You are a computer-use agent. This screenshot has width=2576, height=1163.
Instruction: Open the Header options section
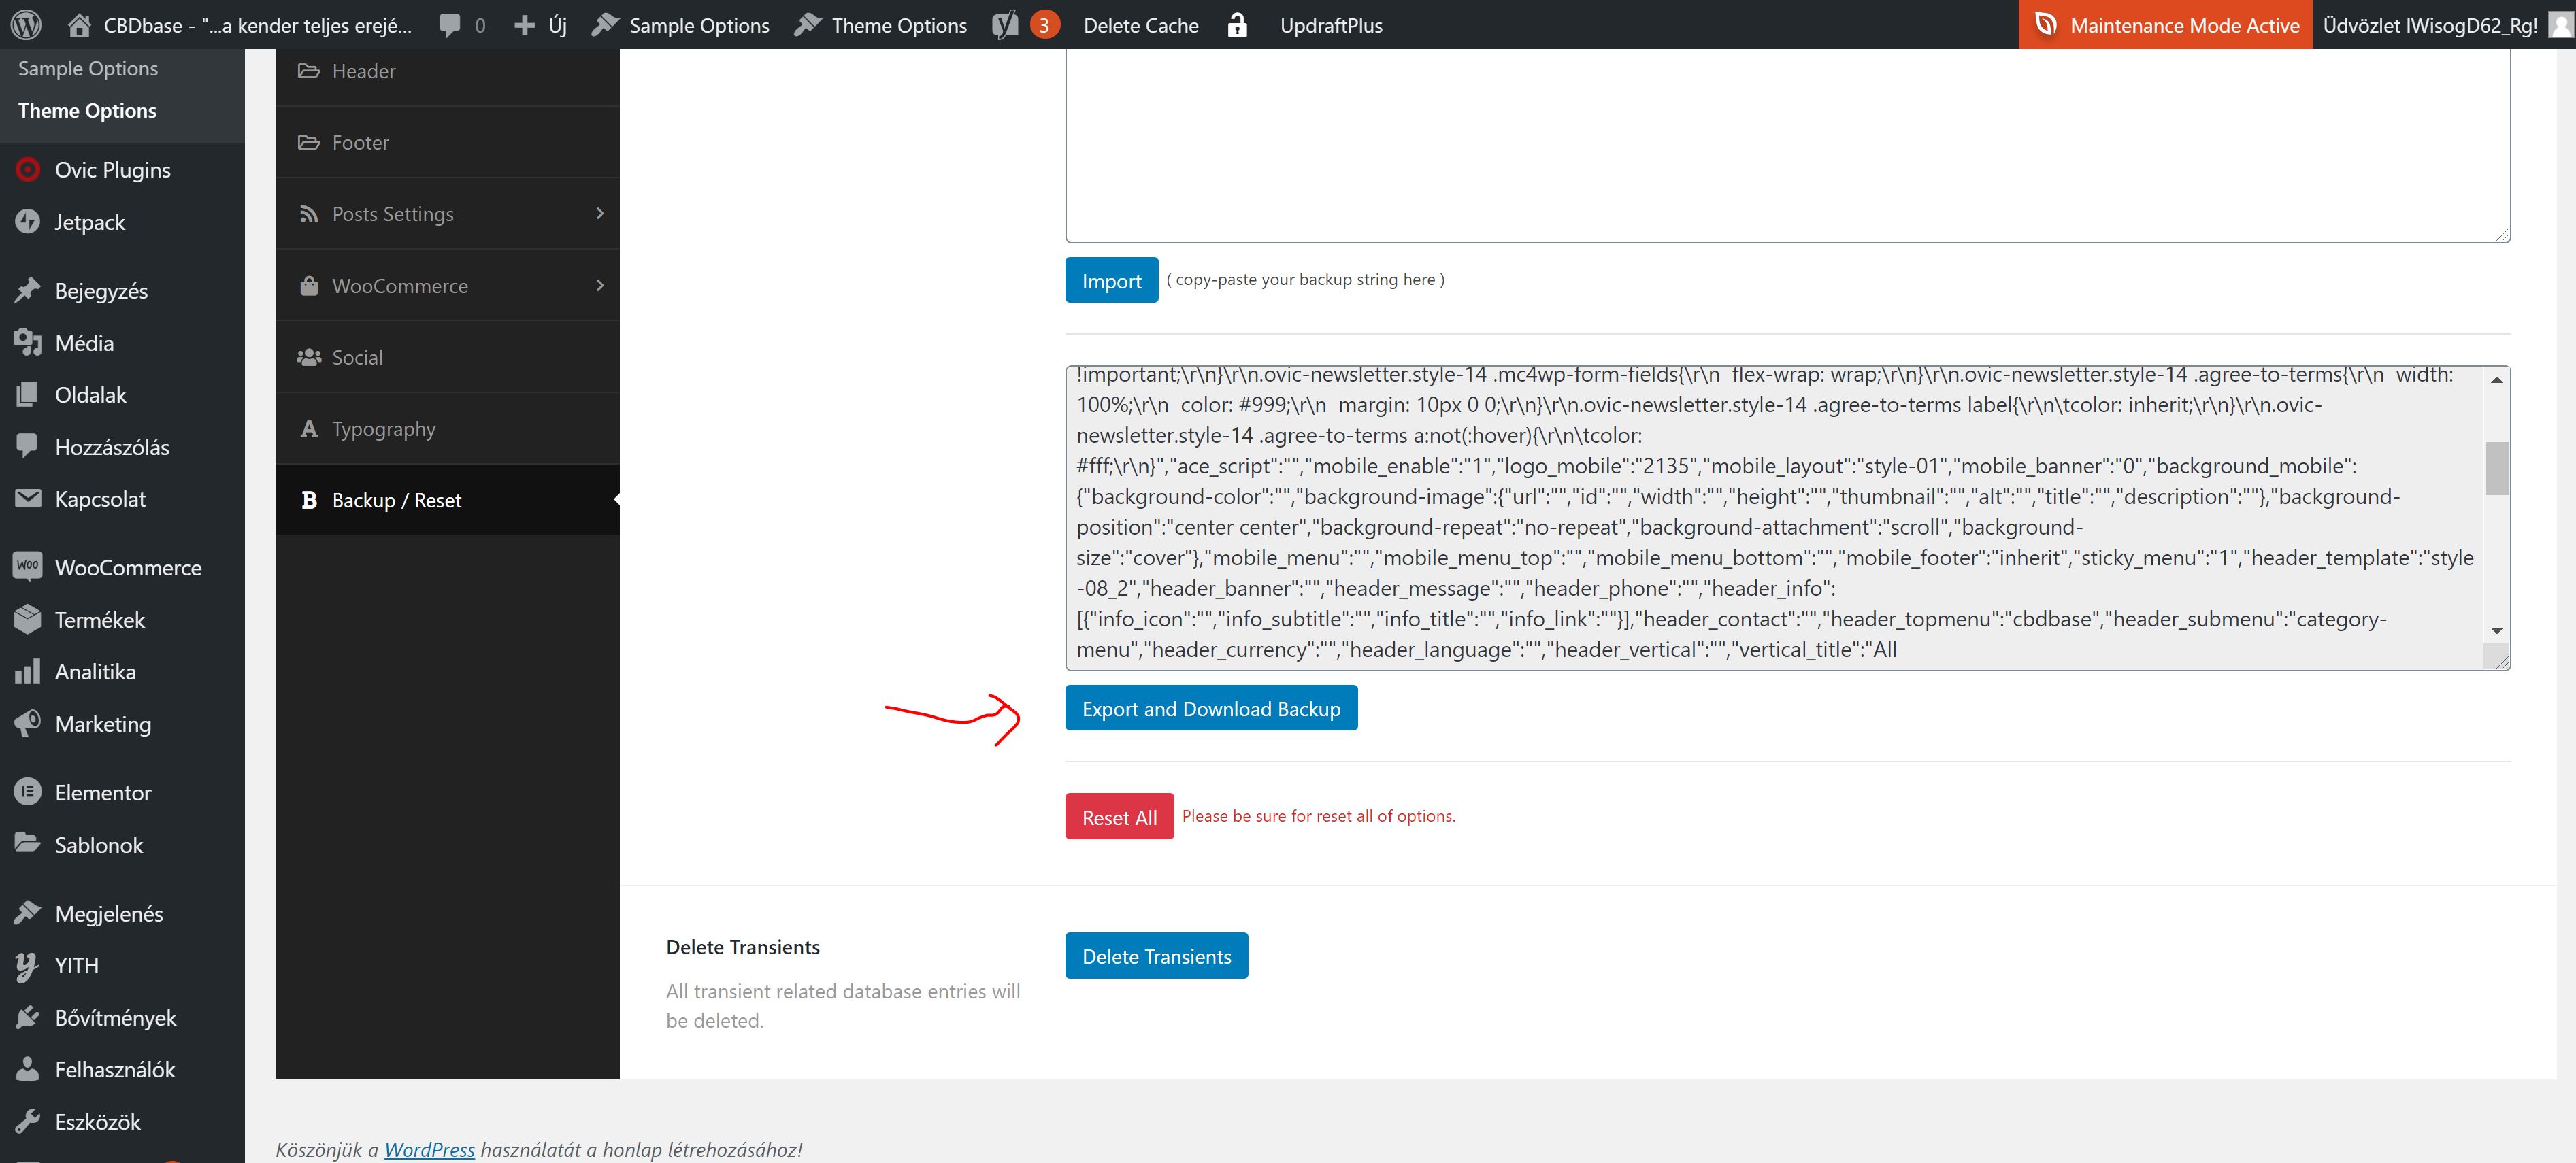point(447,71)
